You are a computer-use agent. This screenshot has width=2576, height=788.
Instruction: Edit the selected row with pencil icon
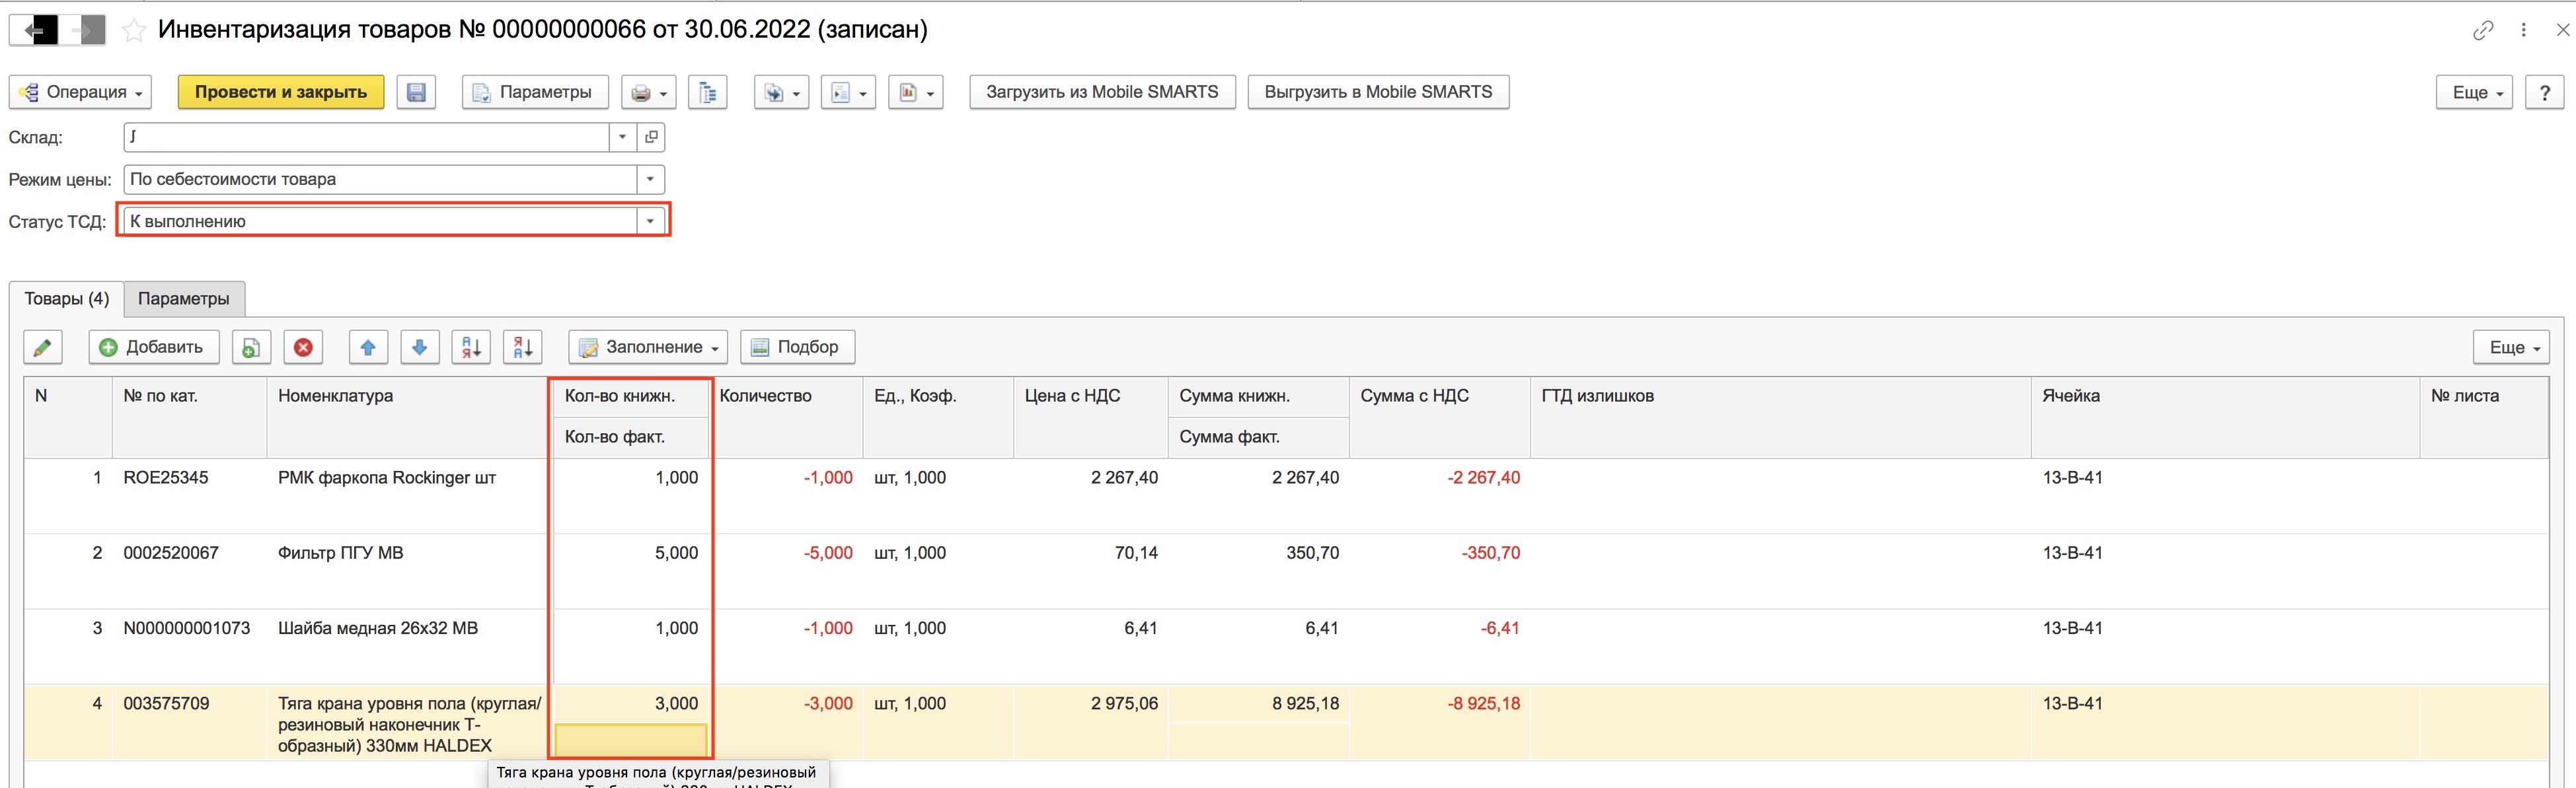[x=43, y=347]
